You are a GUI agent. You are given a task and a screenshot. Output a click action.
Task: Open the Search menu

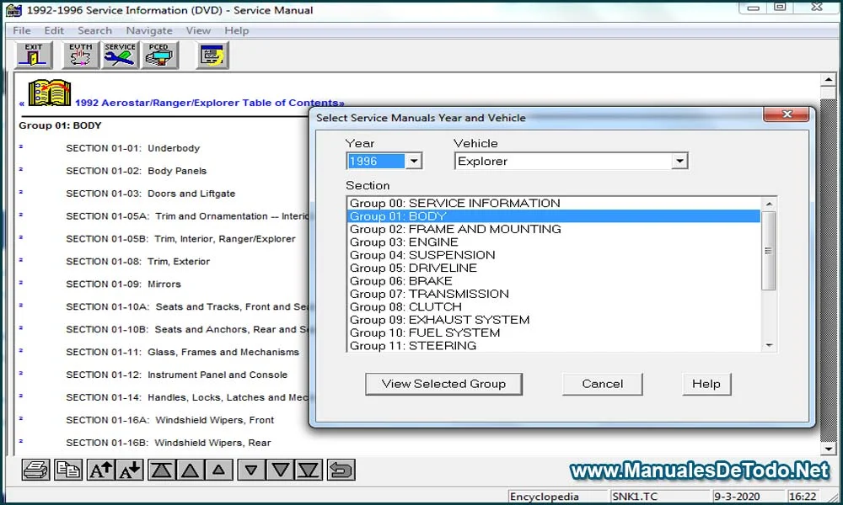pos(94,30)
